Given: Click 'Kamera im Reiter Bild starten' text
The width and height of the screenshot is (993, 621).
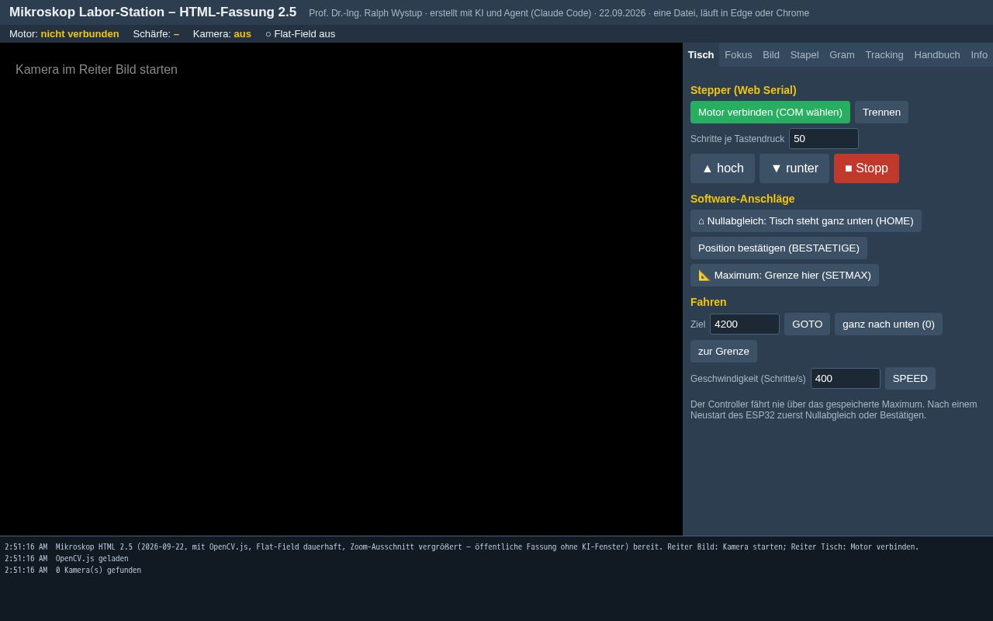Looking at the screenshot, I should [96, 70].
